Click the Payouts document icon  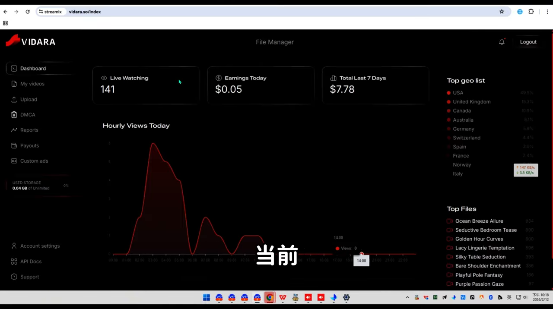pos(14,145)
